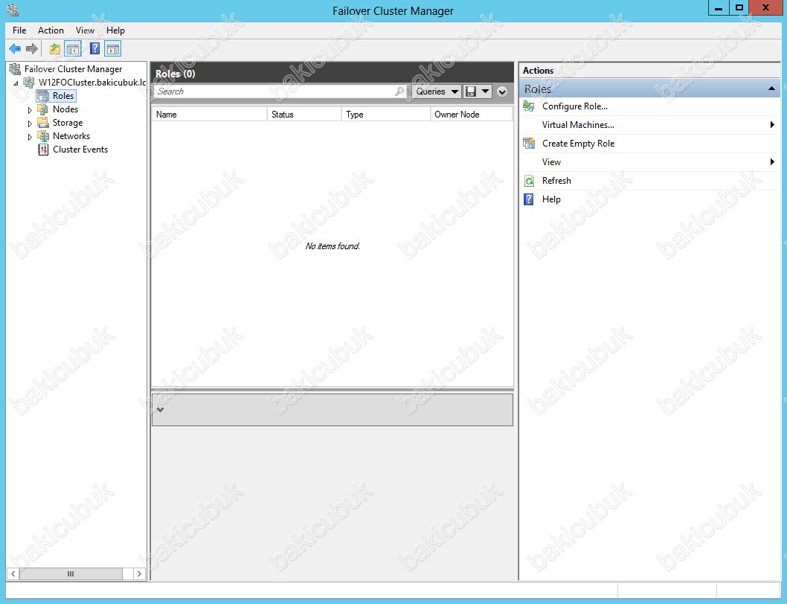The image size is (787, 604).
Task: Click the up-one-level folder icon
Action: (x=55, y=48)
